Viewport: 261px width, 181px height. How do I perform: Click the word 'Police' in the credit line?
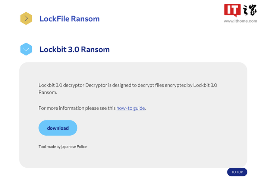(x=81, y=146)
